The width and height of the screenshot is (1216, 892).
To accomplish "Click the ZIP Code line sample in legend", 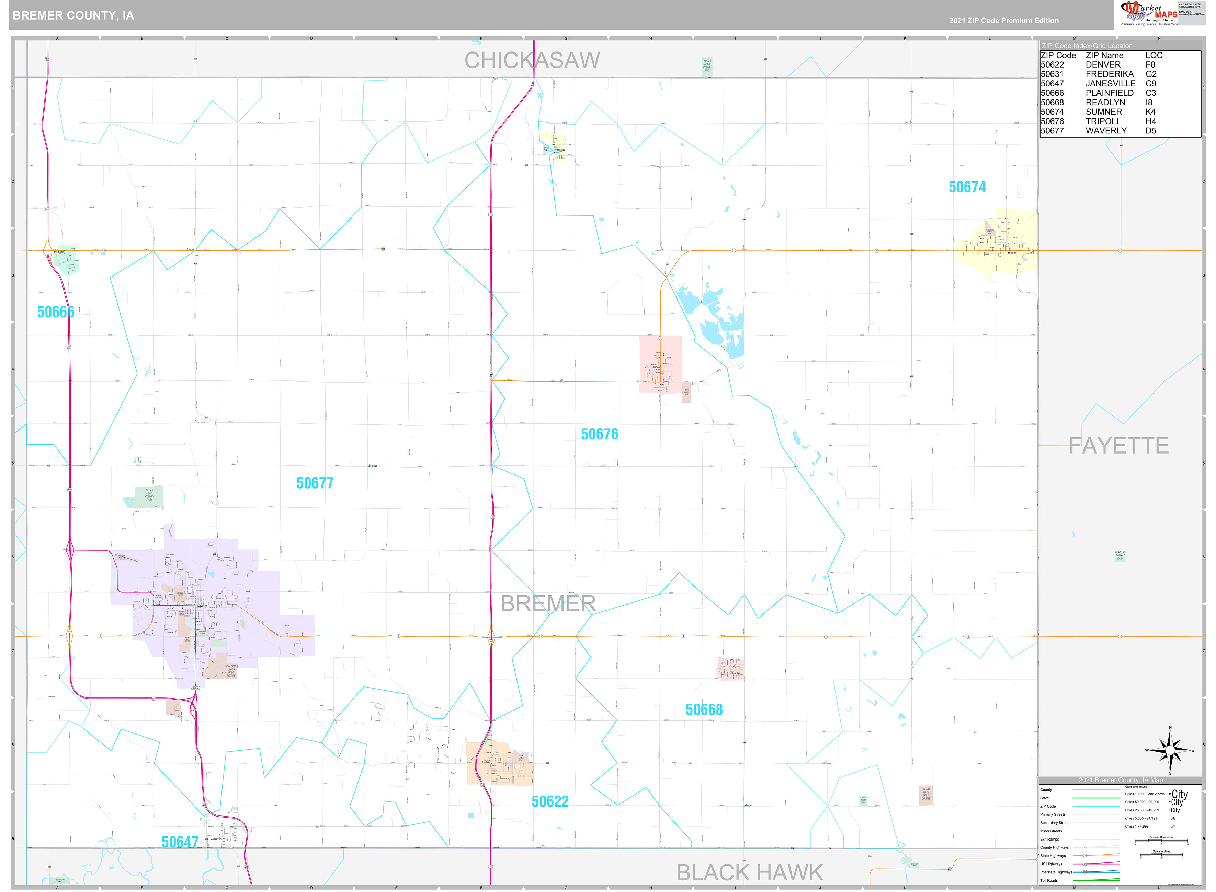I will [1097, 806].
